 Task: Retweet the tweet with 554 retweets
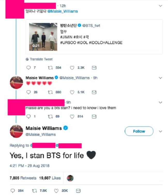coord(50,68)
